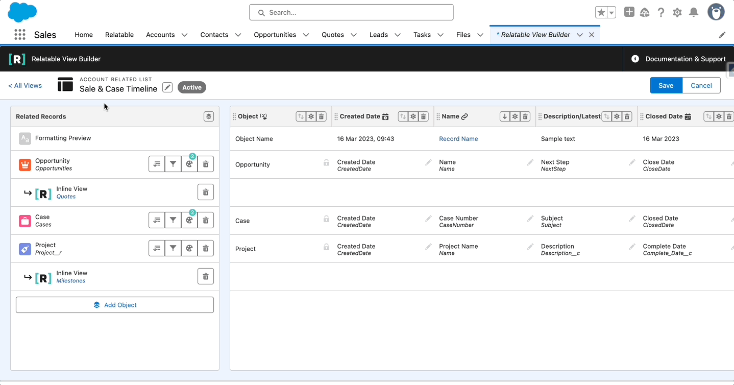Open global actions plus icon
The width and height of the screenshot is (734, 385).
629,12
